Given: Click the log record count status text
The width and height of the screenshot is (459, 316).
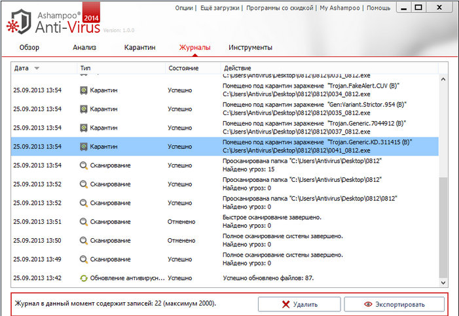Looking at the screenshot, I should (x=115, y=304).
